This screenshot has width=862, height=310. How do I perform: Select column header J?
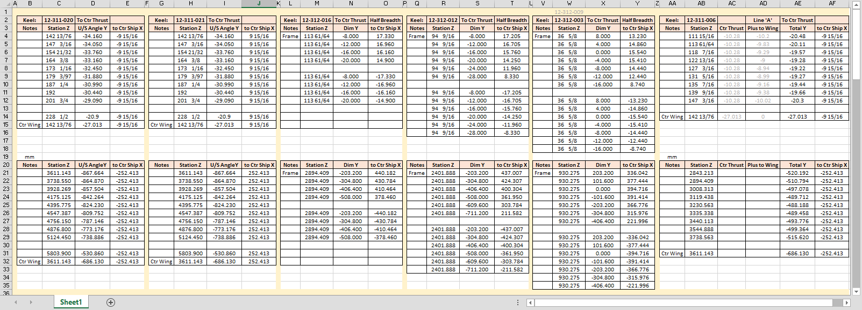259,4
